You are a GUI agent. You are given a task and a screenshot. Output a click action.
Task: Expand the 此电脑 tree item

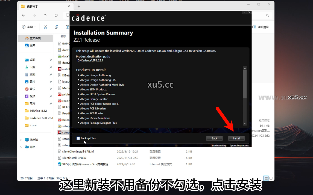(x=21, y=140)
